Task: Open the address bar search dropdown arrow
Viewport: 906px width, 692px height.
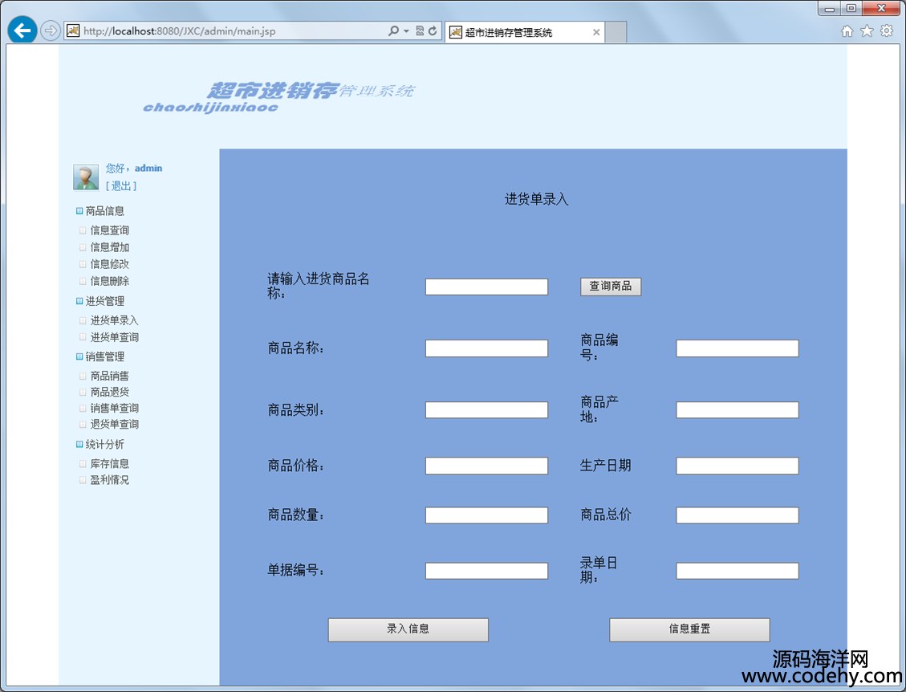Action: coord(406,31)
